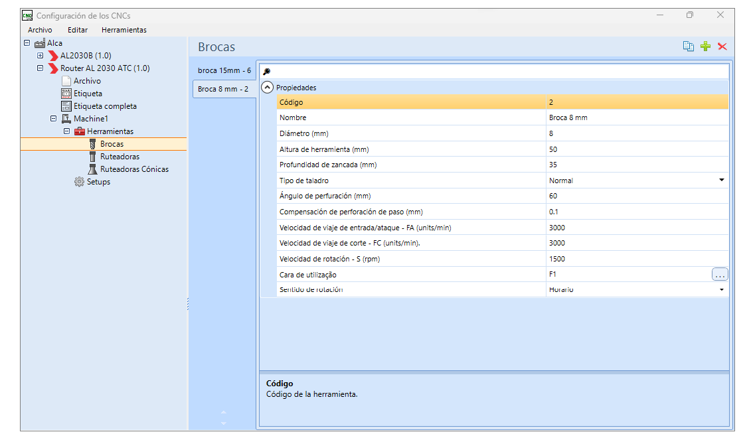Viewport: 747px width, 438px height.
Task: Click the Machine1 machine icon
Action: pyautogui.click(x=66, y=119)
